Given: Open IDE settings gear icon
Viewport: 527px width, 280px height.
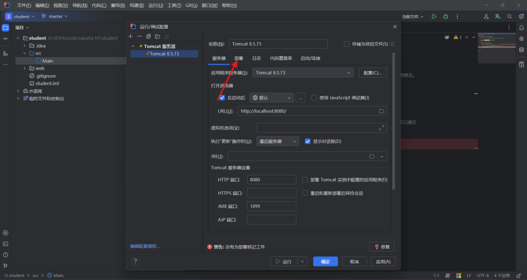Looking at the screenshot, I should [521, 16].
